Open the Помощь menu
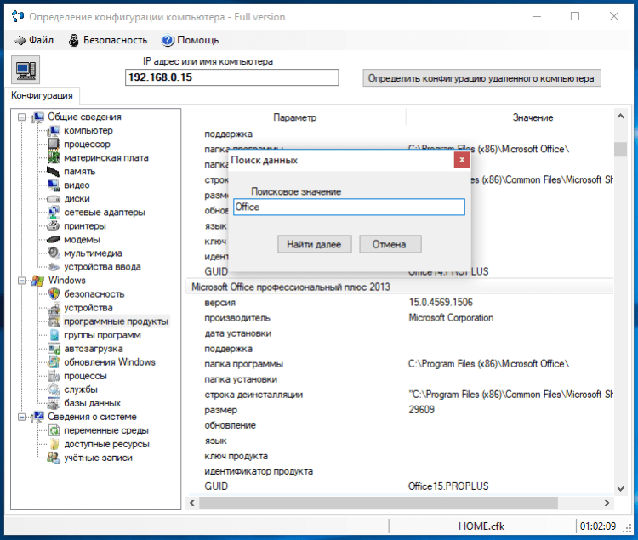The width and height of the screenshot is (638, 540). [x=191, y=40]
